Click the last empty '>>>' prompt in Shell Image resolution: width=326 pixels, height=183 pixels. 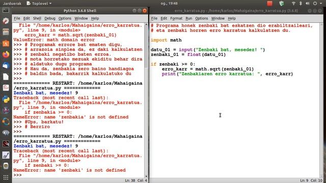[17, 175]
